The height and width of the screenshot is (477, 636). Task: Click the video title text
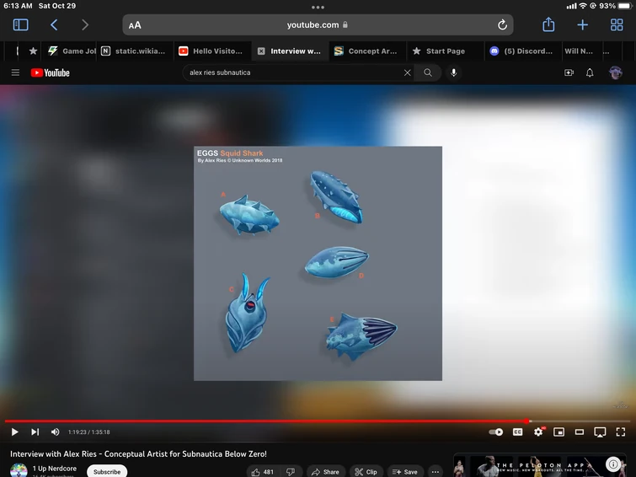pos(138,454)
